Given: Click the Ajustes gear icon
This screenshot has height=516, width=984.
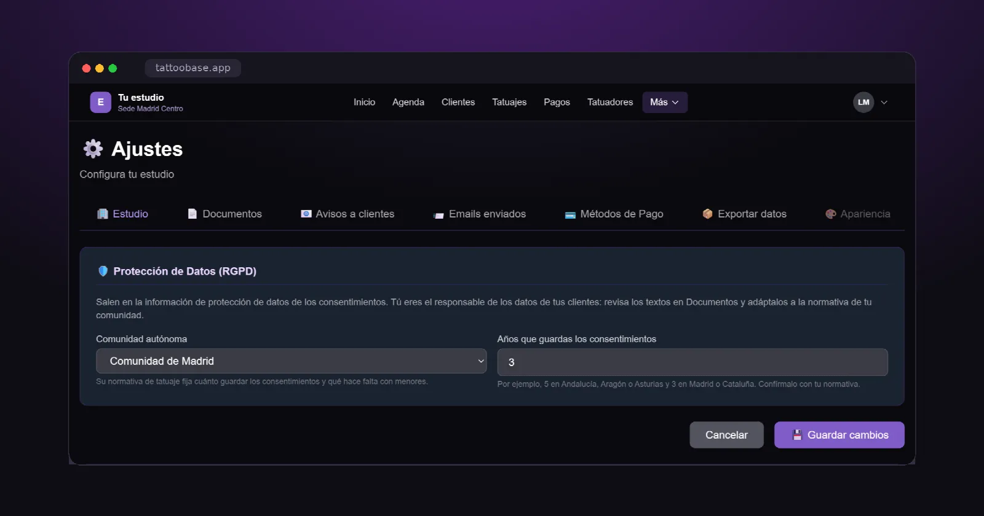Looking at the screenshot, I should (x=93, y=149).
